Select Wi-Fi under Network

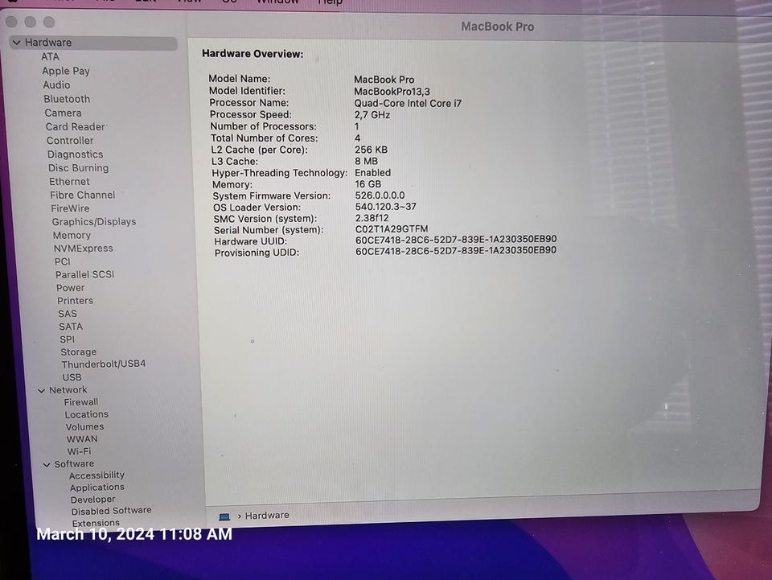[79, 451]
